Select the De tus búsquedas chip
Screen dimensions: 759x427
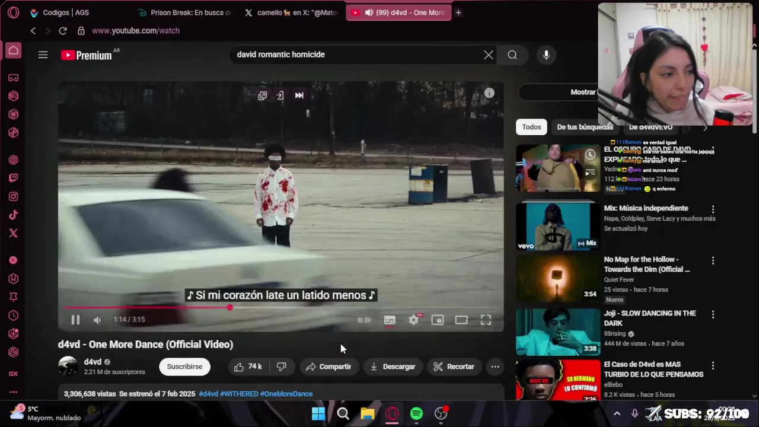tap(585, 127)
